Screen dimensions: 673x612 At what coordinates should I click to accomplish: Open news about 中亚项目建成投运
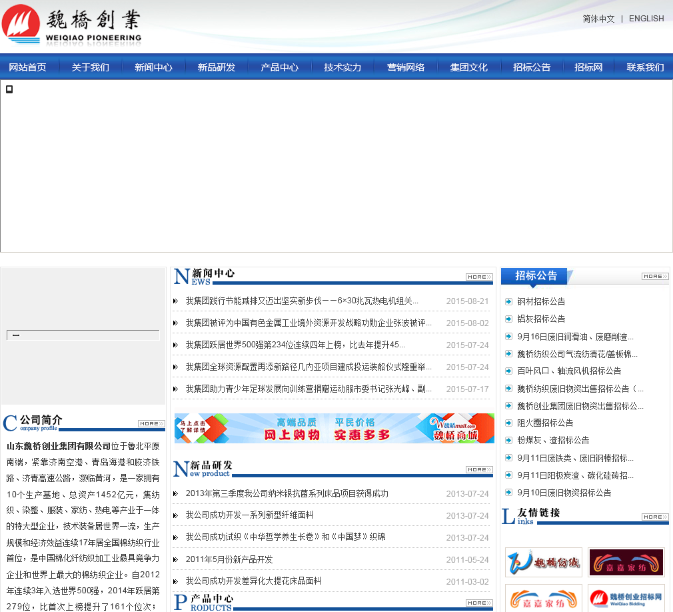coord(309,367)
